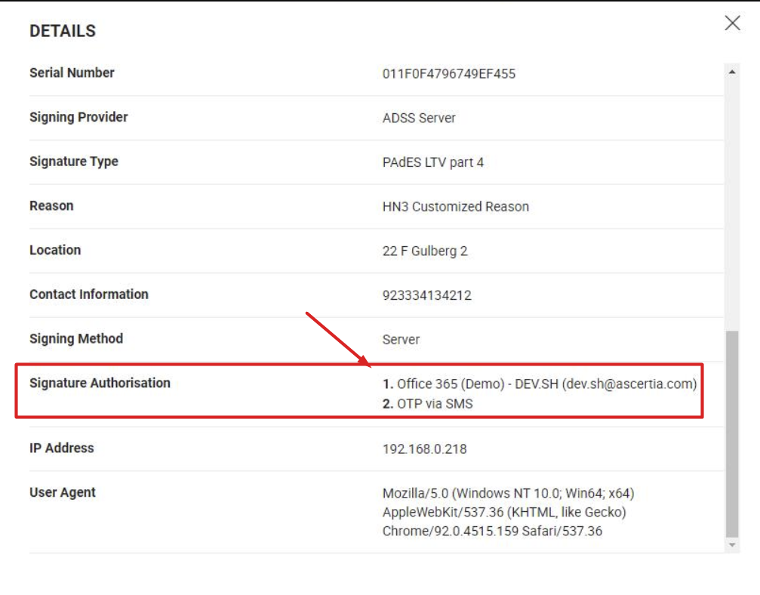This screenshot has width=760, height=595.
Task: Select the serial number value 011F0F4796749EF455
Action: click(449, 73)
